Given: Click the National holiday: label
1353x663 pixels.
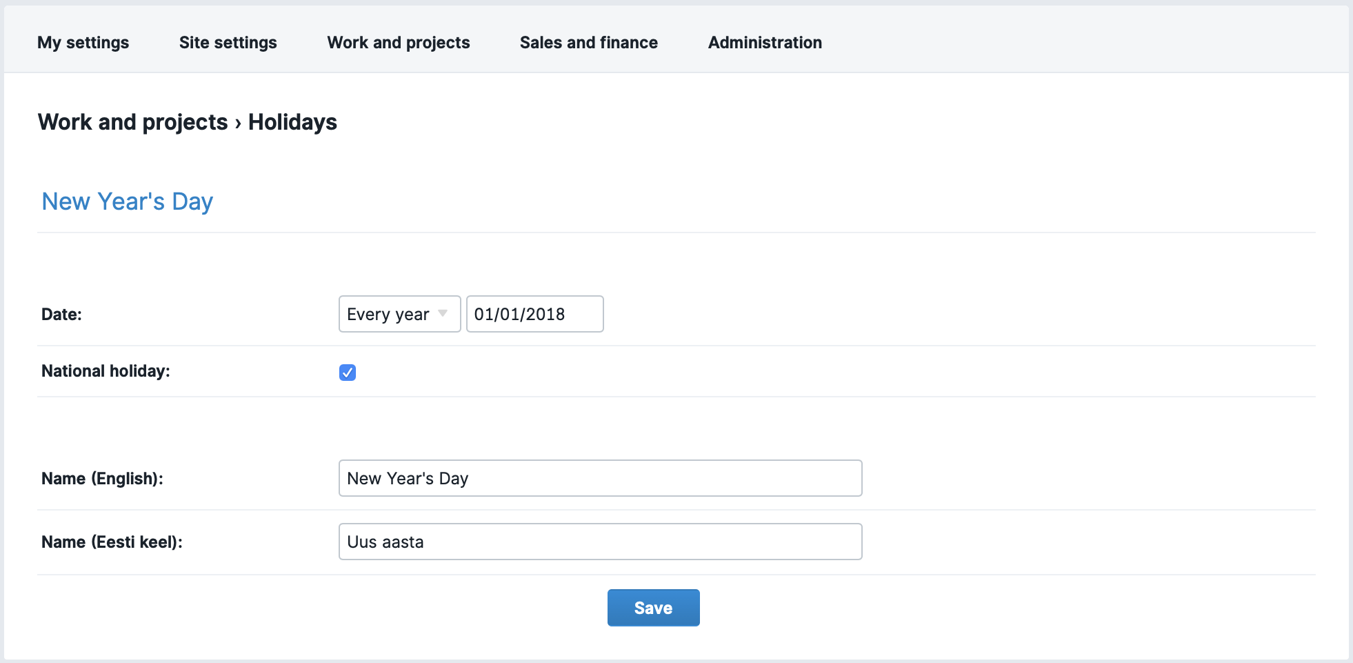Looking at the screenshot, I should click(106, 371).
